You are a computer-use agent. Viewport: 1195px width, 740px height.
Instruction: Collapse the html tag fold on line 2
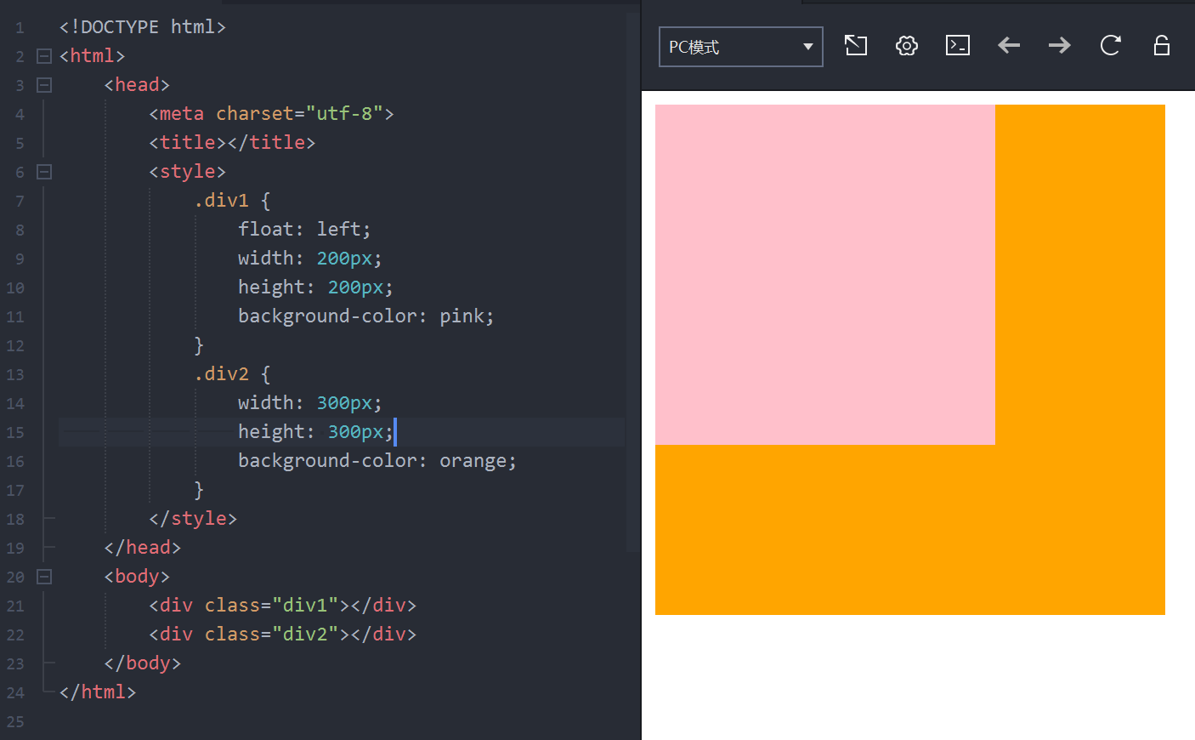click(x=44, y=56)
